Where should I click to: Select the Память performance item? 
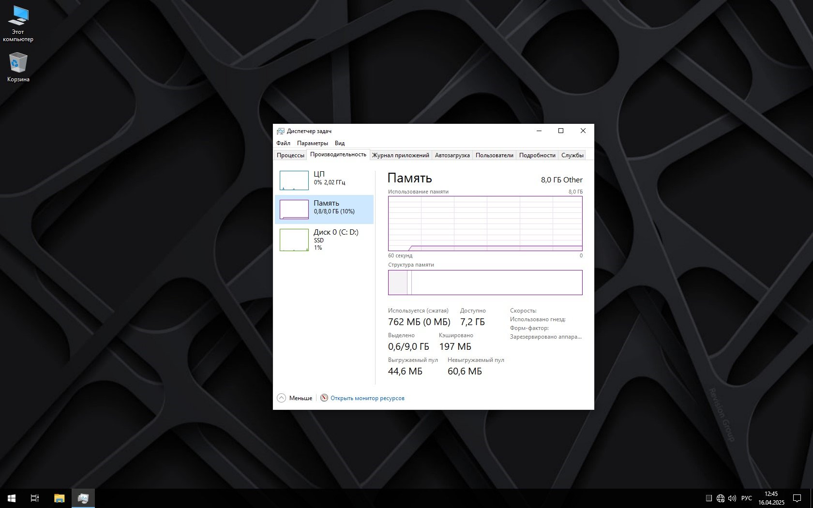tap(324, 209)
